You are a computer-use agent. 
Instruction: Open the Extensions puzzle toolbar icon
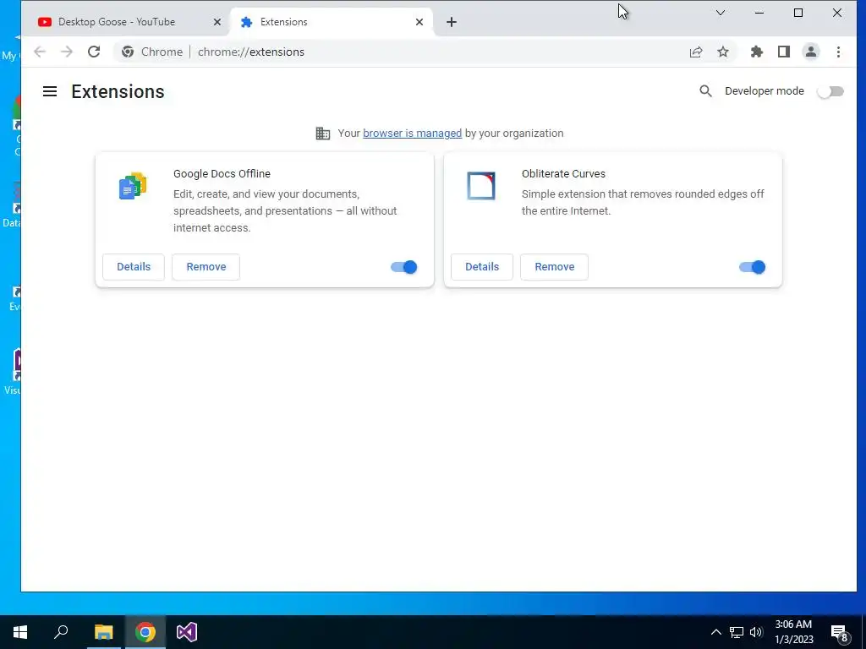(x=757, y=52)
